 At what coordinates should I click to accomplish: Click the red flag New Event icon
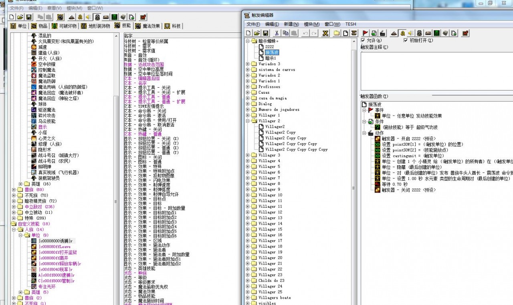[366, 33]
